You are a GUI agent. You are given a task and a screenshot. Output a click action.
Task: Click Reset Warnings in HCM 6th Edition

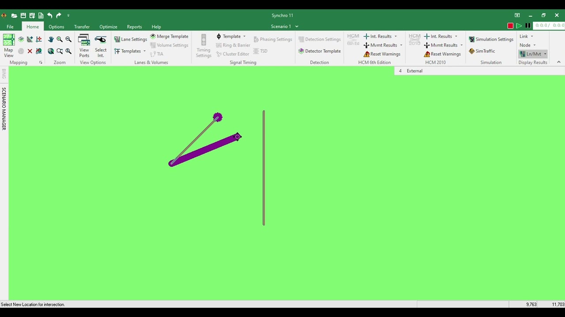coord(382,54)
